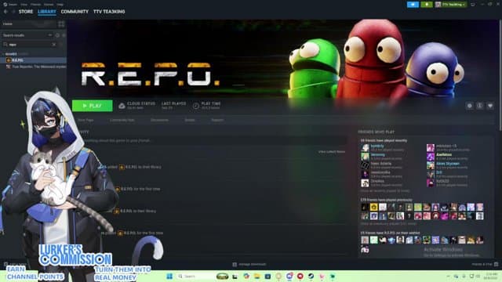Toggle the favorite heart icon
Screen dimensions: 502x282
point(489,106)
